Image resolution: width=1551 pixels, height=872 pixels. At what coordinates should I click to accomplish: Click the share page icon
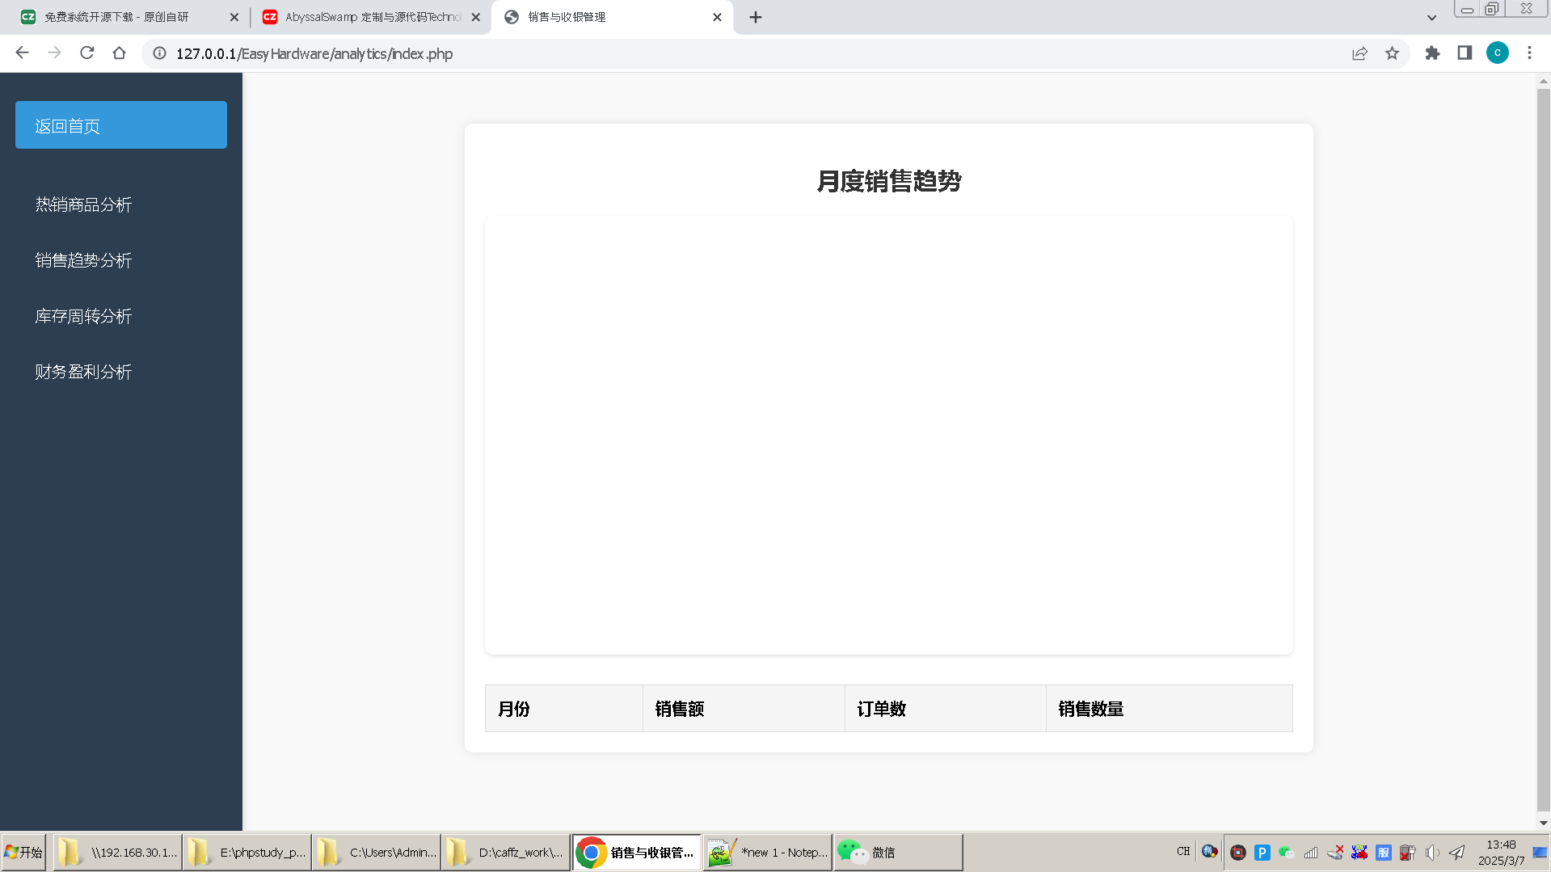[x=1359, y=53]
